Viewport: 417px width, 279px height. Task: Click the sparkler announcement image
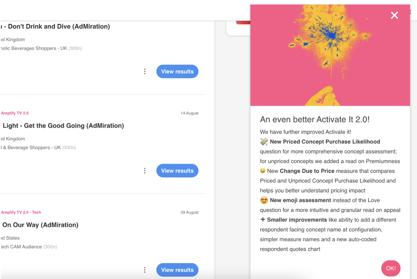(330, 55)
